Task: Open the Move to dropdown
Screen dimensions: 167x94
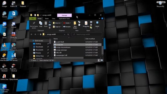Action: pos(57,23)
